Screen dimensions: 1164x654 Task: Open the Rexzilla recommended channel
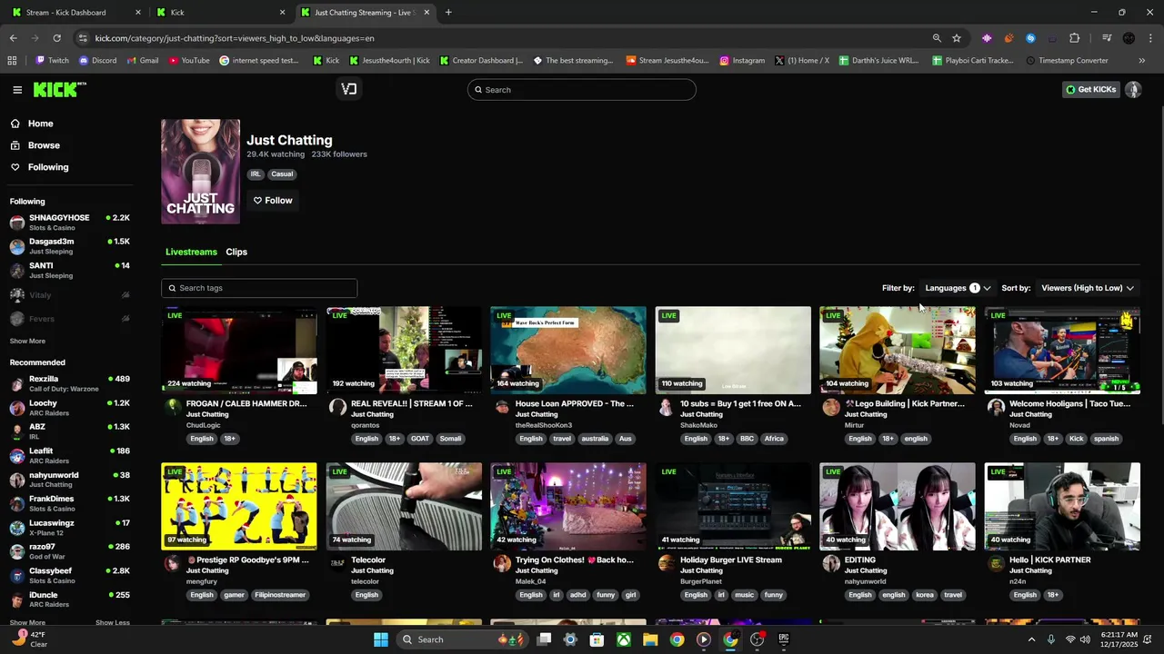(70, 383)
